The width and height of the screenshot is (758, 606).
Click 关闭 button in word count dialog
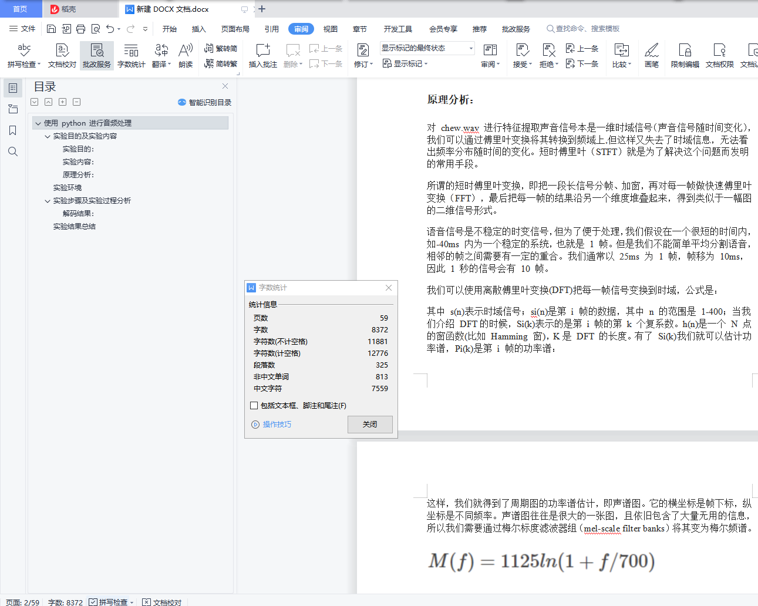pos(370,425)
